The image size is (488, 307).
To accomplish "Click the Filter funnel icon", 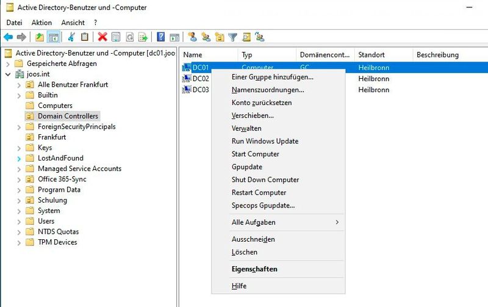I will (x=232, y=37).
